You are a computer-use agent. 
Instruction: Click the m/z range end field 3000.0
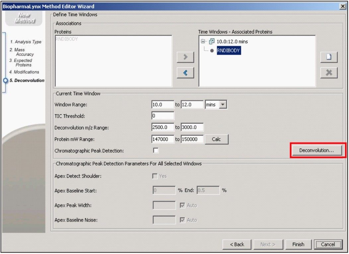192,127
